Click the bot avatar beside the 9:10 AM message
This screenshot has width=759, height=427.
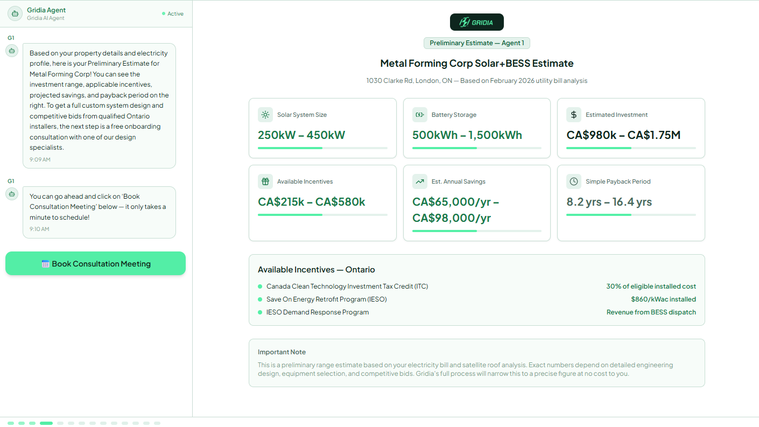12,194
